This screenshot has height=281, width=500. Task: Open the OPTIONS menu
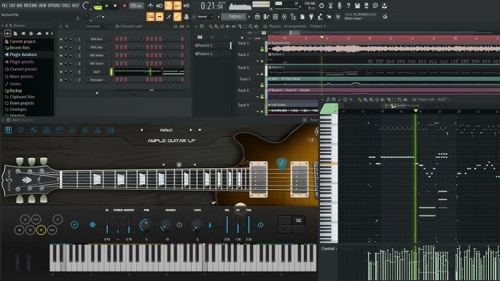(54, 5)
